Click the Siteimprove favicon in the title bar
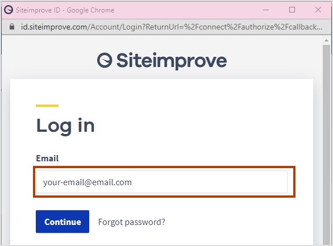The width and height of the screenshot is (333, 246). pos(9,10)
